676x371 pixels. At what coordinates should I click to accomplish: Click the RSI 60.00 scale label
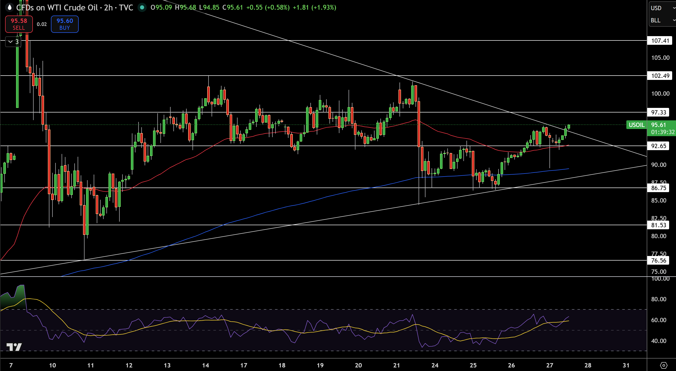click(659, 320)
